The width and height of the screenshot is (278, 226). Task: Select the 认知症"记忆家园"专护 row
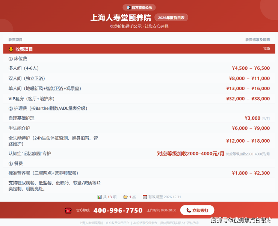pyautogui.click(x=139, y=154)
